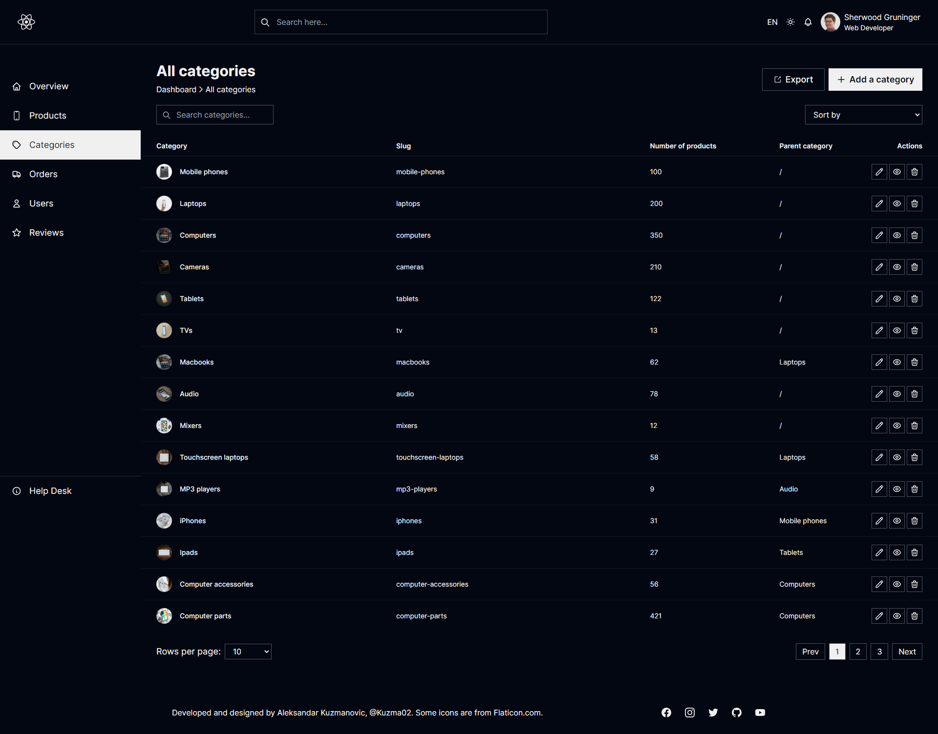Click the delete icon for Laptops row
The width and height of the screenshot is (938, 734).
click(x=914, y=204)
